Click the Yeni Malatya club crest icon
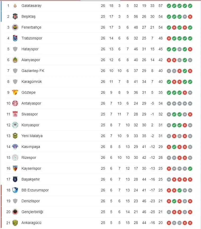Image resolution: width=201 pixels, height=229 pixels. 15,136
